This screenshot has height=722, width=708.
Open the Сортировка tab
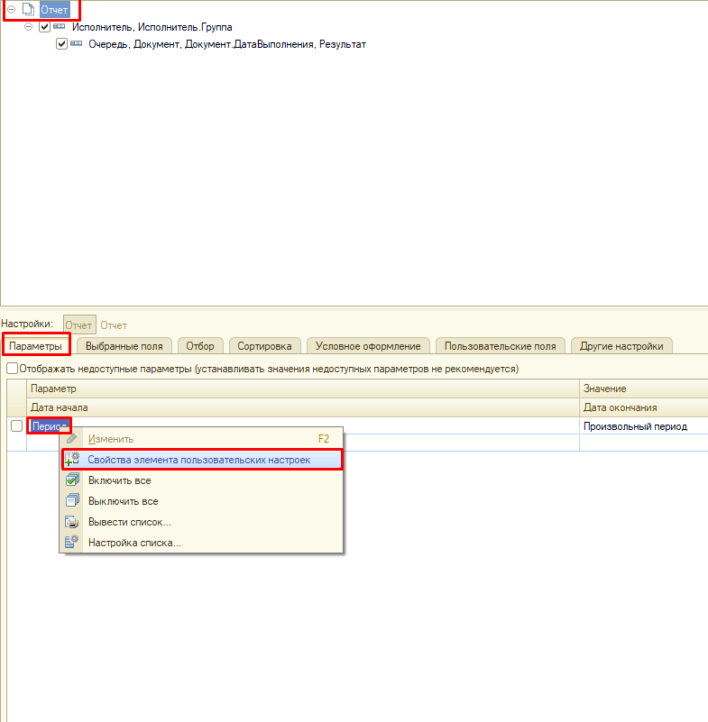(264, 346)
